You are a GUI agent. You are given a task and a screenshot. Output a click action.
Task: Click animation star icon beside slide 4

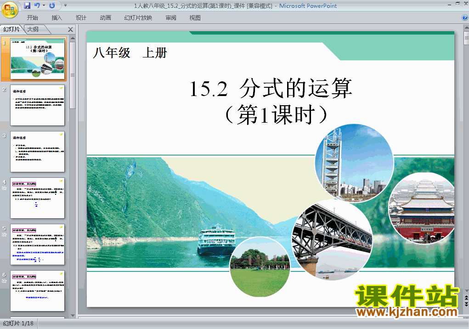[x=4, y=188]
